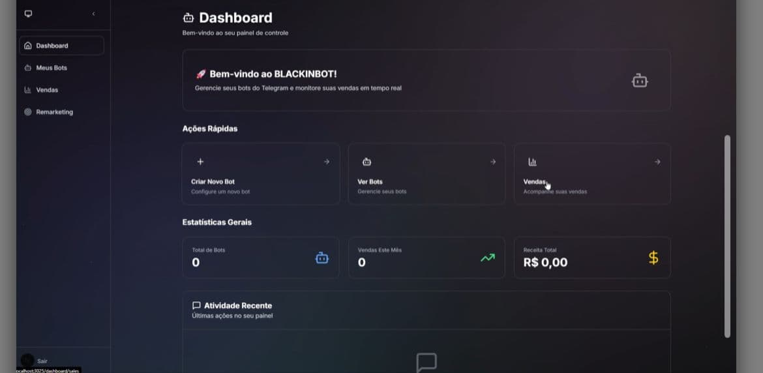
Task: Click the large empty-state chat bubble icon
Action: [x=426, y=363]
